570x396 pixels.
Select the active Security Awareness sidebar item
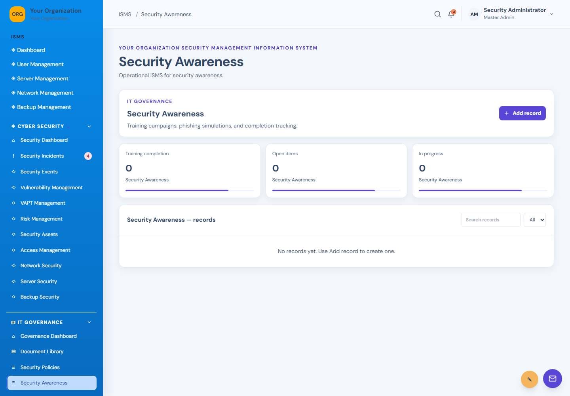pyautogui.click(x=51, y=383)
